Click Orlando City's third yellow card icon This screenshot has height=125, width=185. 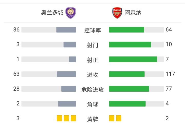[73, 118]
